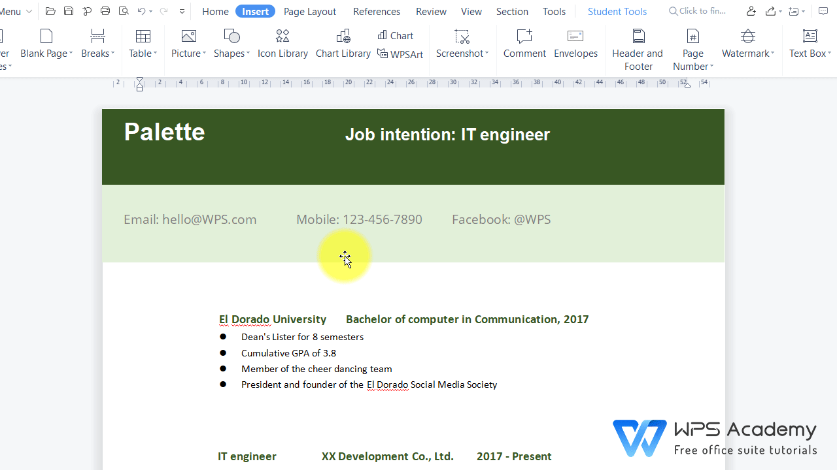This screenshot has height=470, width=837.
Task: Open the Tools tab
Action: [x=555, y=11]
